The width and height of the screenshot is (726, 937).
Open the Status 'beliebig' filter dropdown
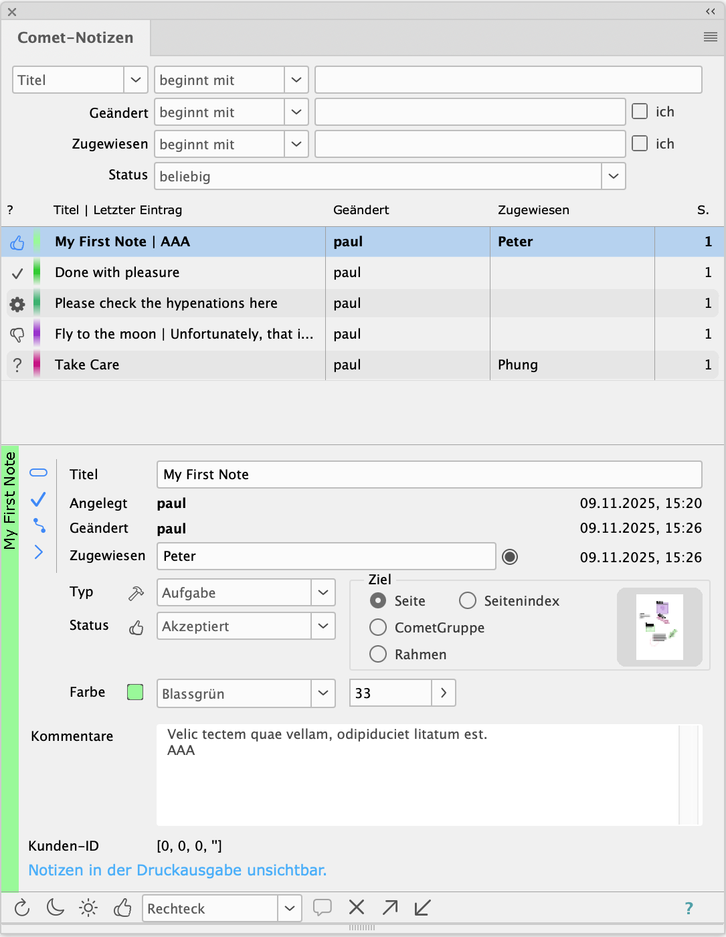pyautogui.click(x=613, y=177)
